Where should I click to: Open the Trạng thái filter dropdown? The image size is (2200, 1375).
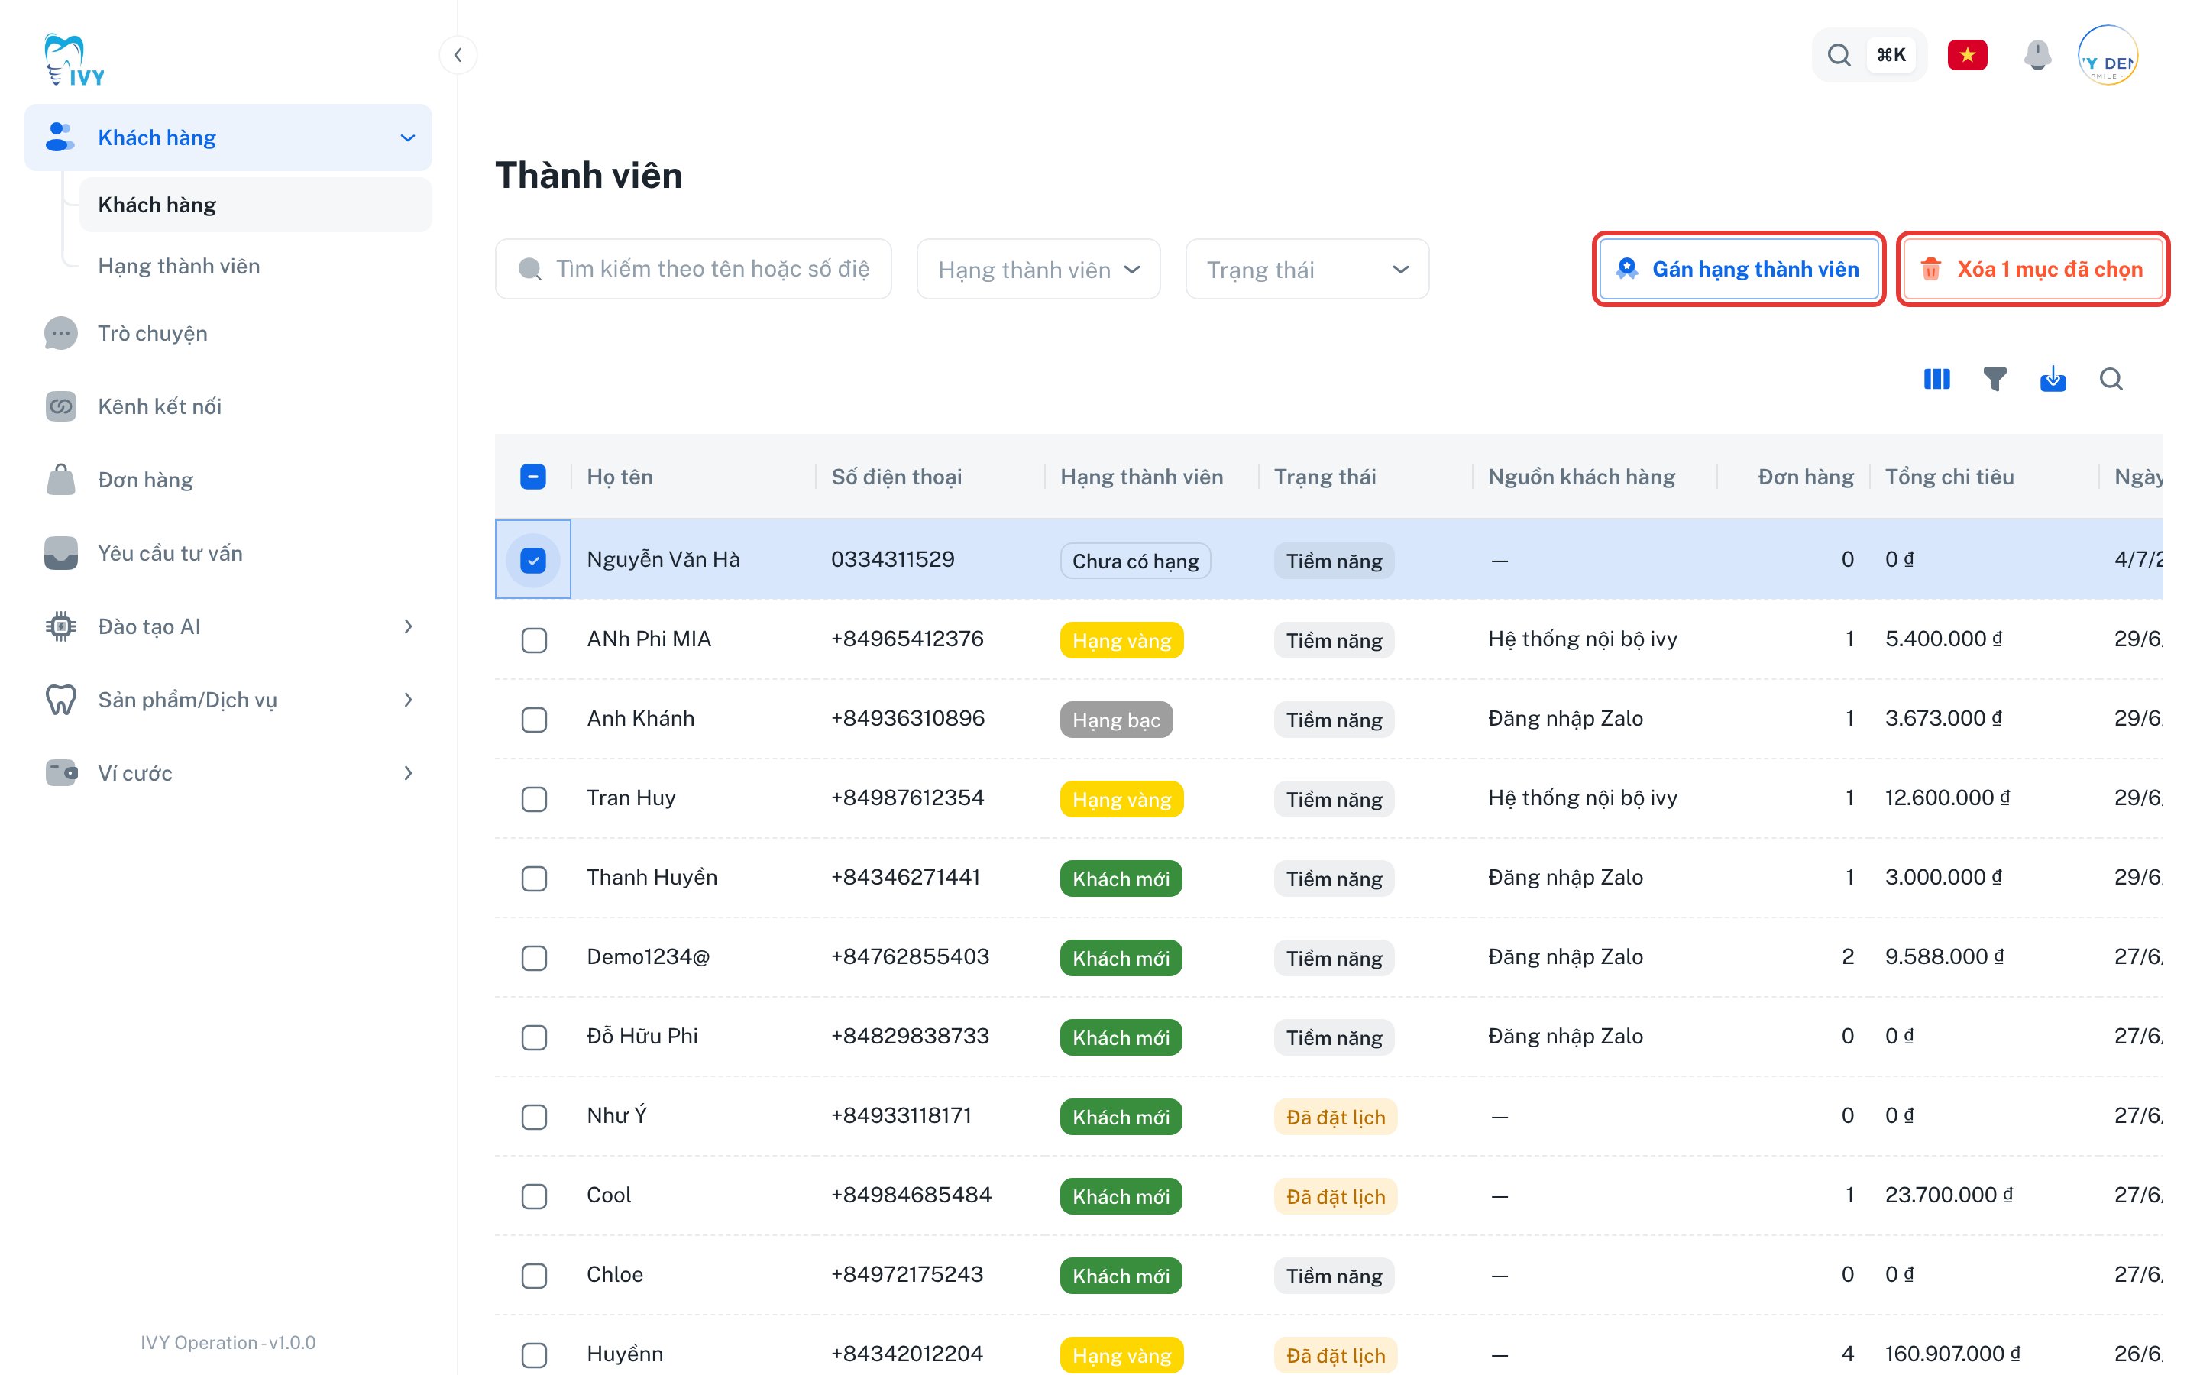pyautogui.click(x=1306, y=269)
